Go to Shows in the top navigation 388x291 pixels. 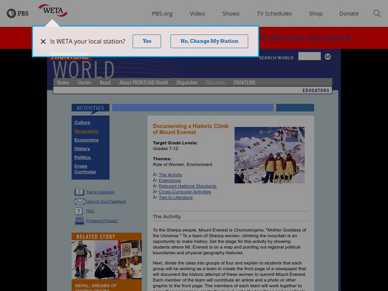tap(231, 14)
